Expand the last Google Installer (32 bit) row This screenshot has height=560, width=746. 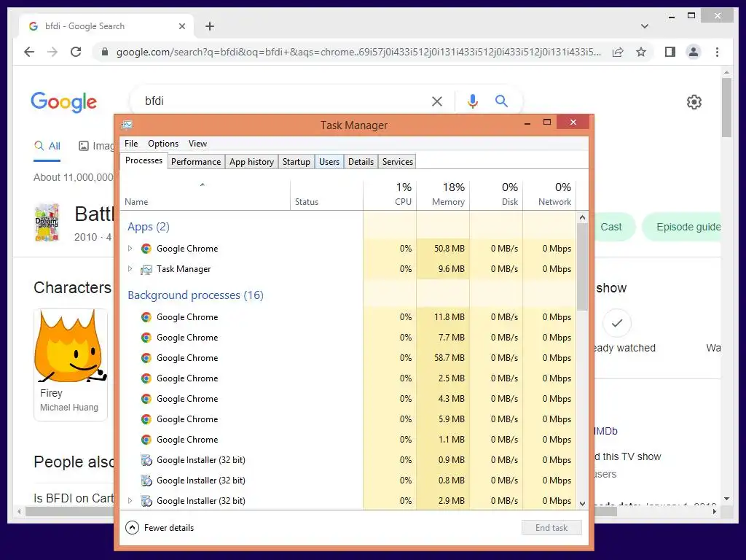point(130,501)
